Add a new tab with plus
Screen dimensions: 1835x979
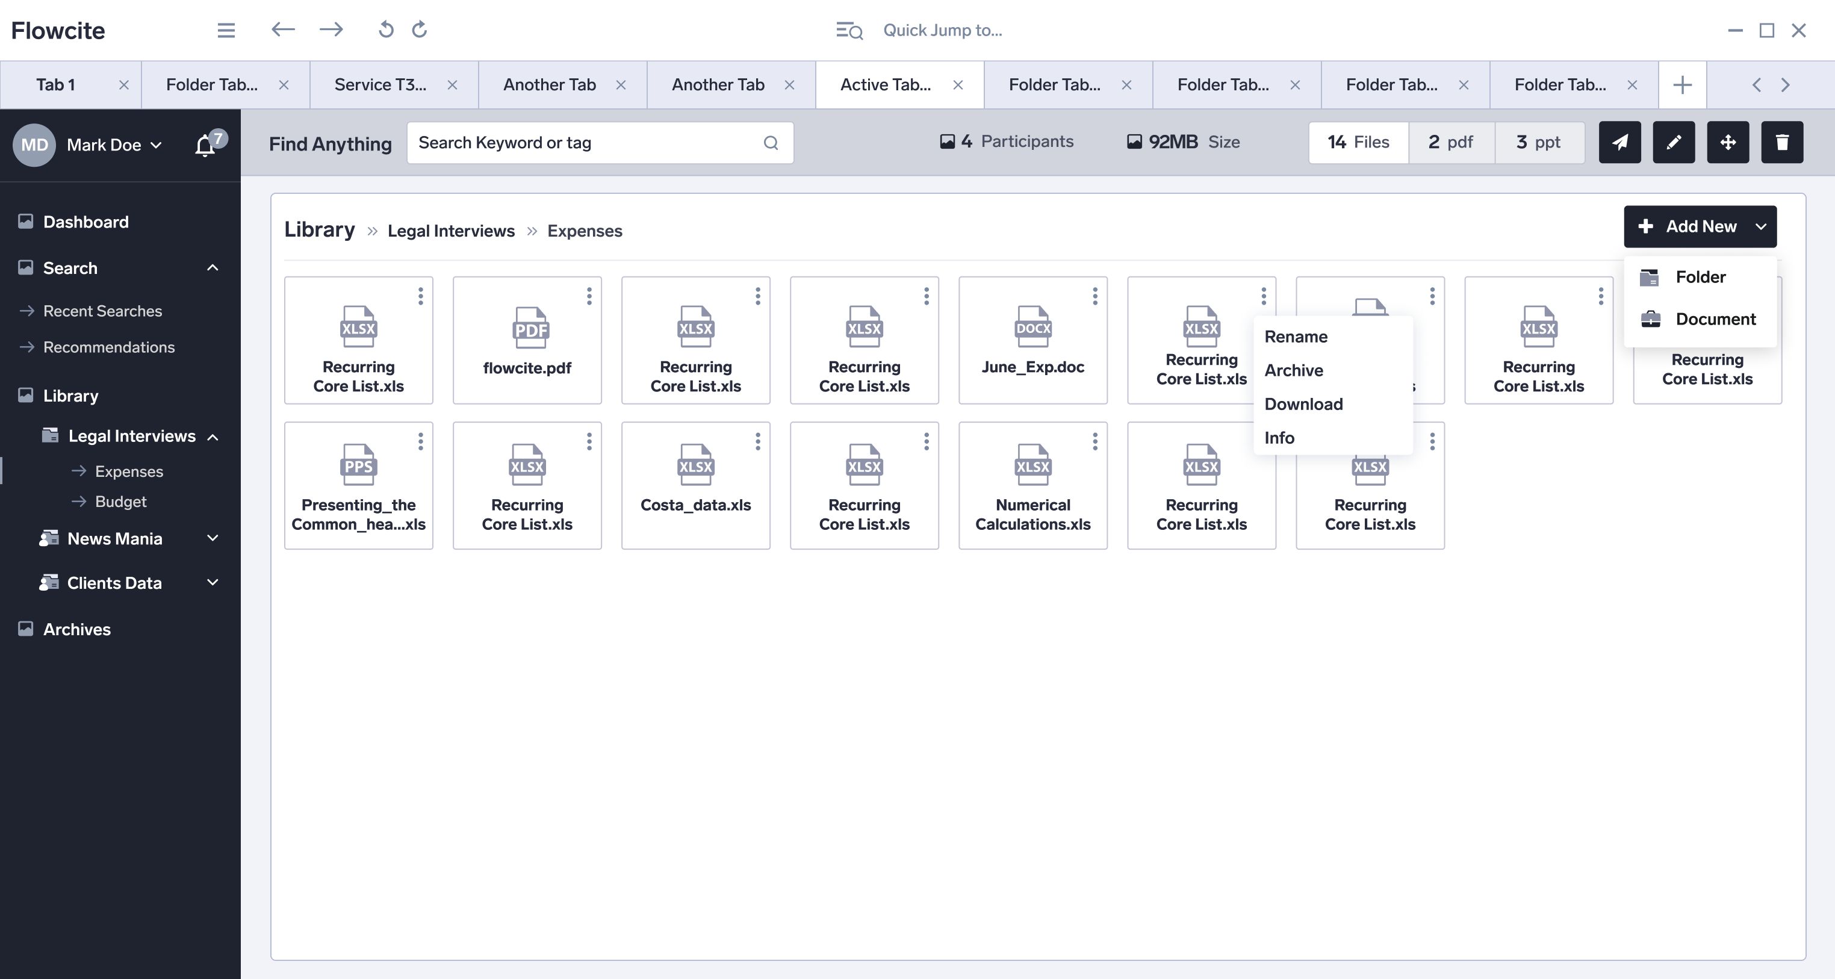(1682, 85)
